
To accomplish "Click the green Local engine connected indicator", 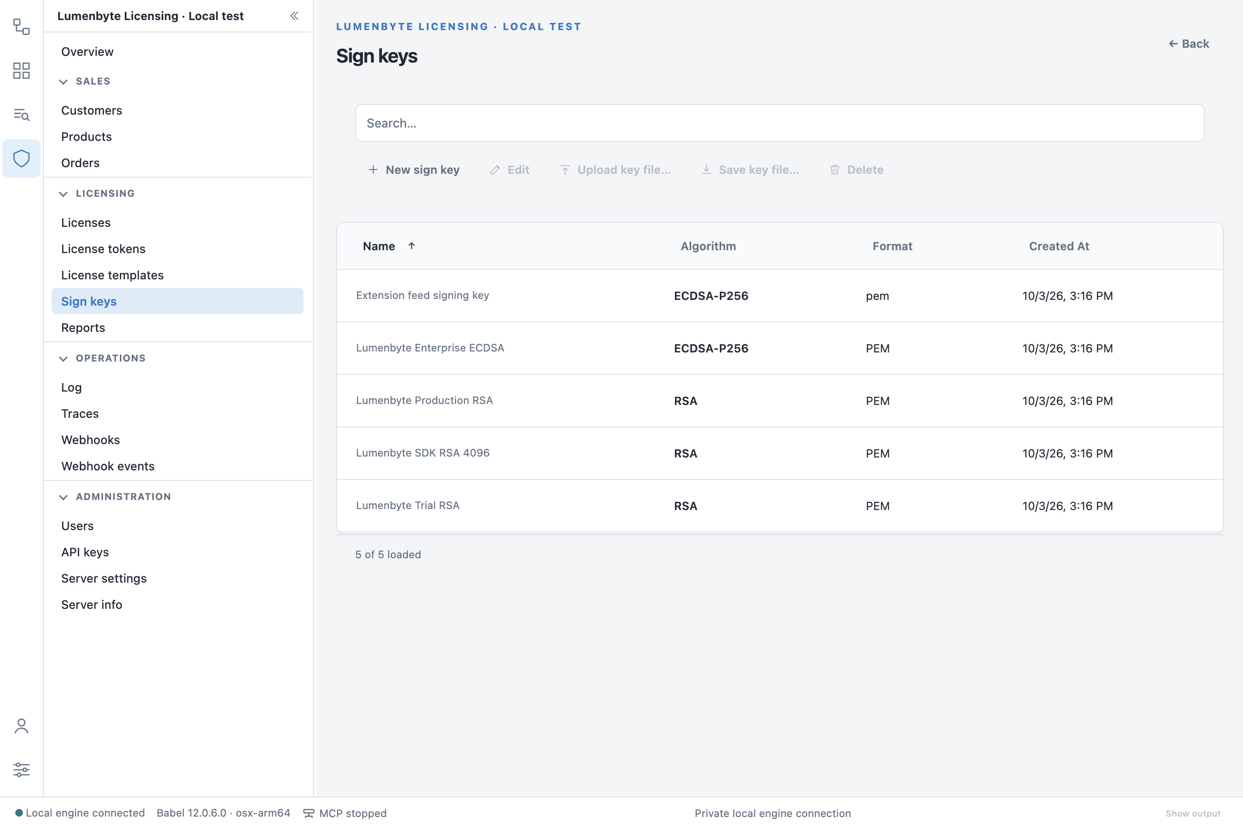I will pyautogui.click(x=19, y=813).
